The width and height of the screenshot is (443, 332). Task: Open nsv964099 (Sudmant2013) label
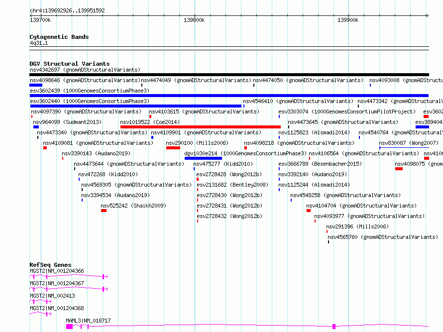67,122
